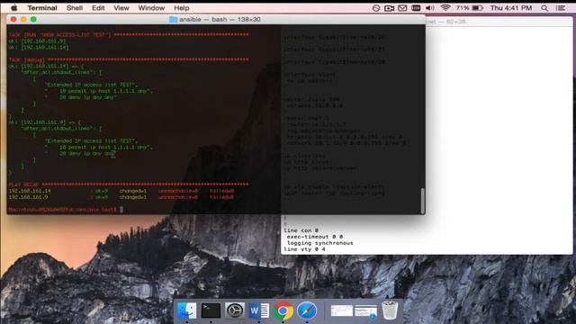Click the ansible Terminal window scrollbar thumb
The image size is (576, 324).
click(422, 201)
